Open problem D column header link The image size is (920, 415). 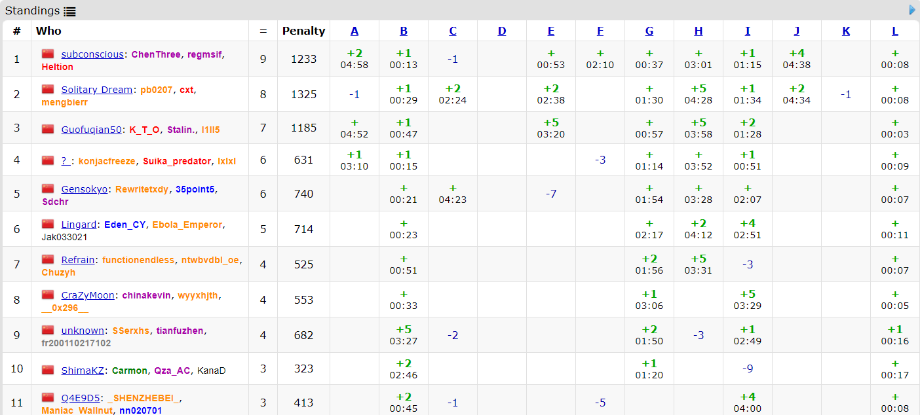point(502,31)
